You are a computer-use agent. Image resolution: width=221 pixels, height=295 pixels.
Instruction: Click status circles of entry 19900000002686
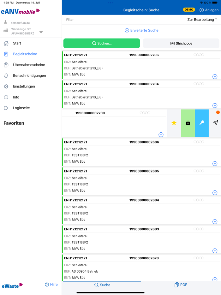tap(199, 142)
